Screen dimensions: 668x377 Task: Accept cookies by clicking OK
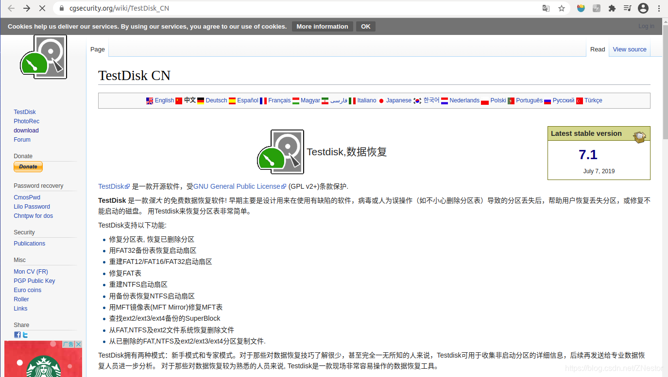[x=365, y=26]
